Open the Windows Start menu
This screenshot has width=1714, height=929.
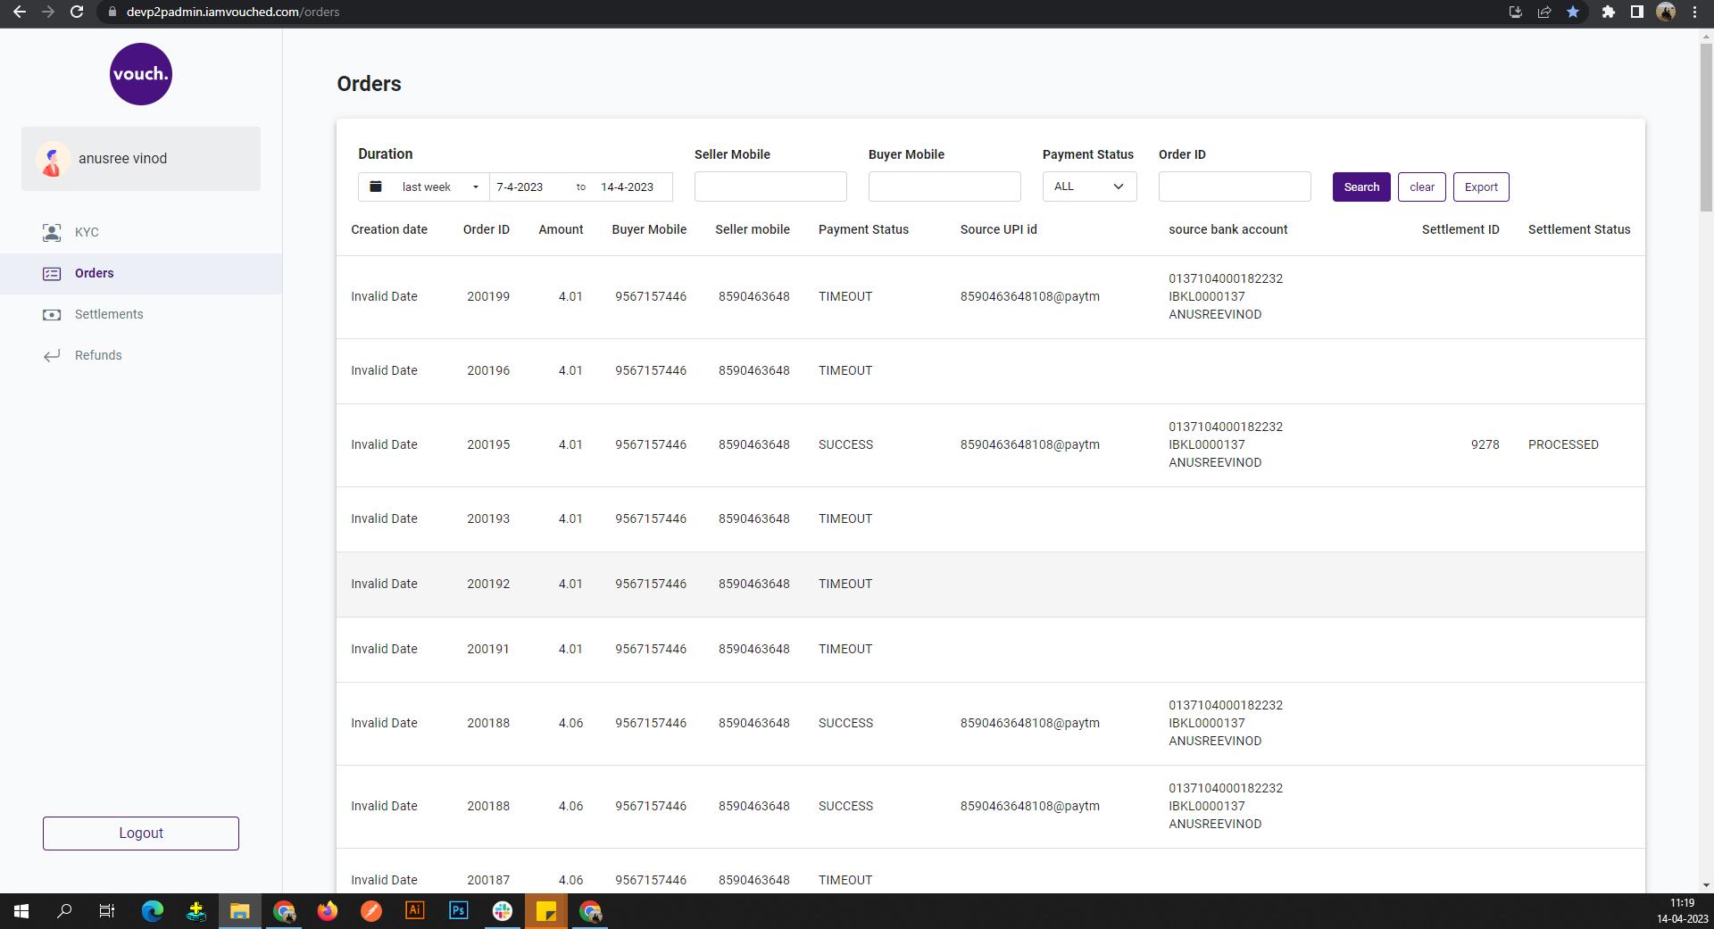pos(19,910)
